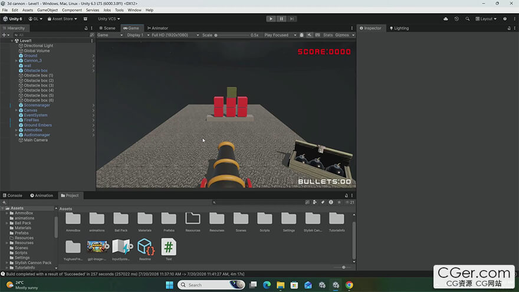The image size is (519, 292).
Task: Toggle mute audio in Game view
Action: (310, 35)
